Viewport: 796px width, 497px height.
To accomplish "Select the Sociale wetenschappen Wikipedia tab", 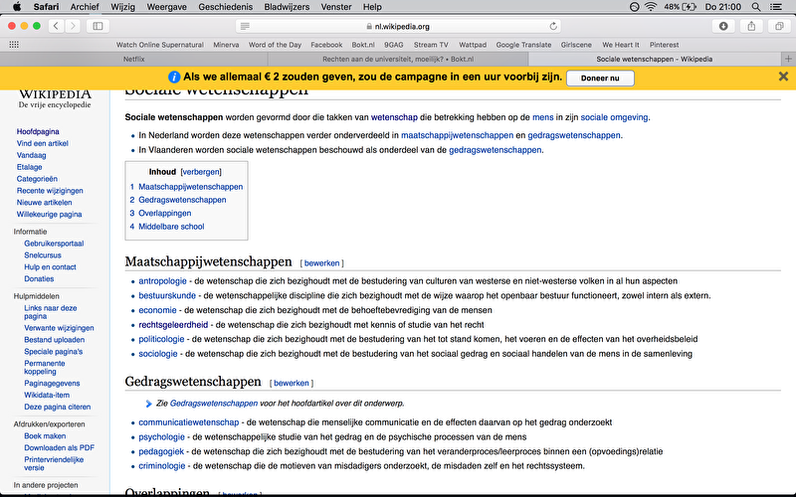I will tap(655, 59).
